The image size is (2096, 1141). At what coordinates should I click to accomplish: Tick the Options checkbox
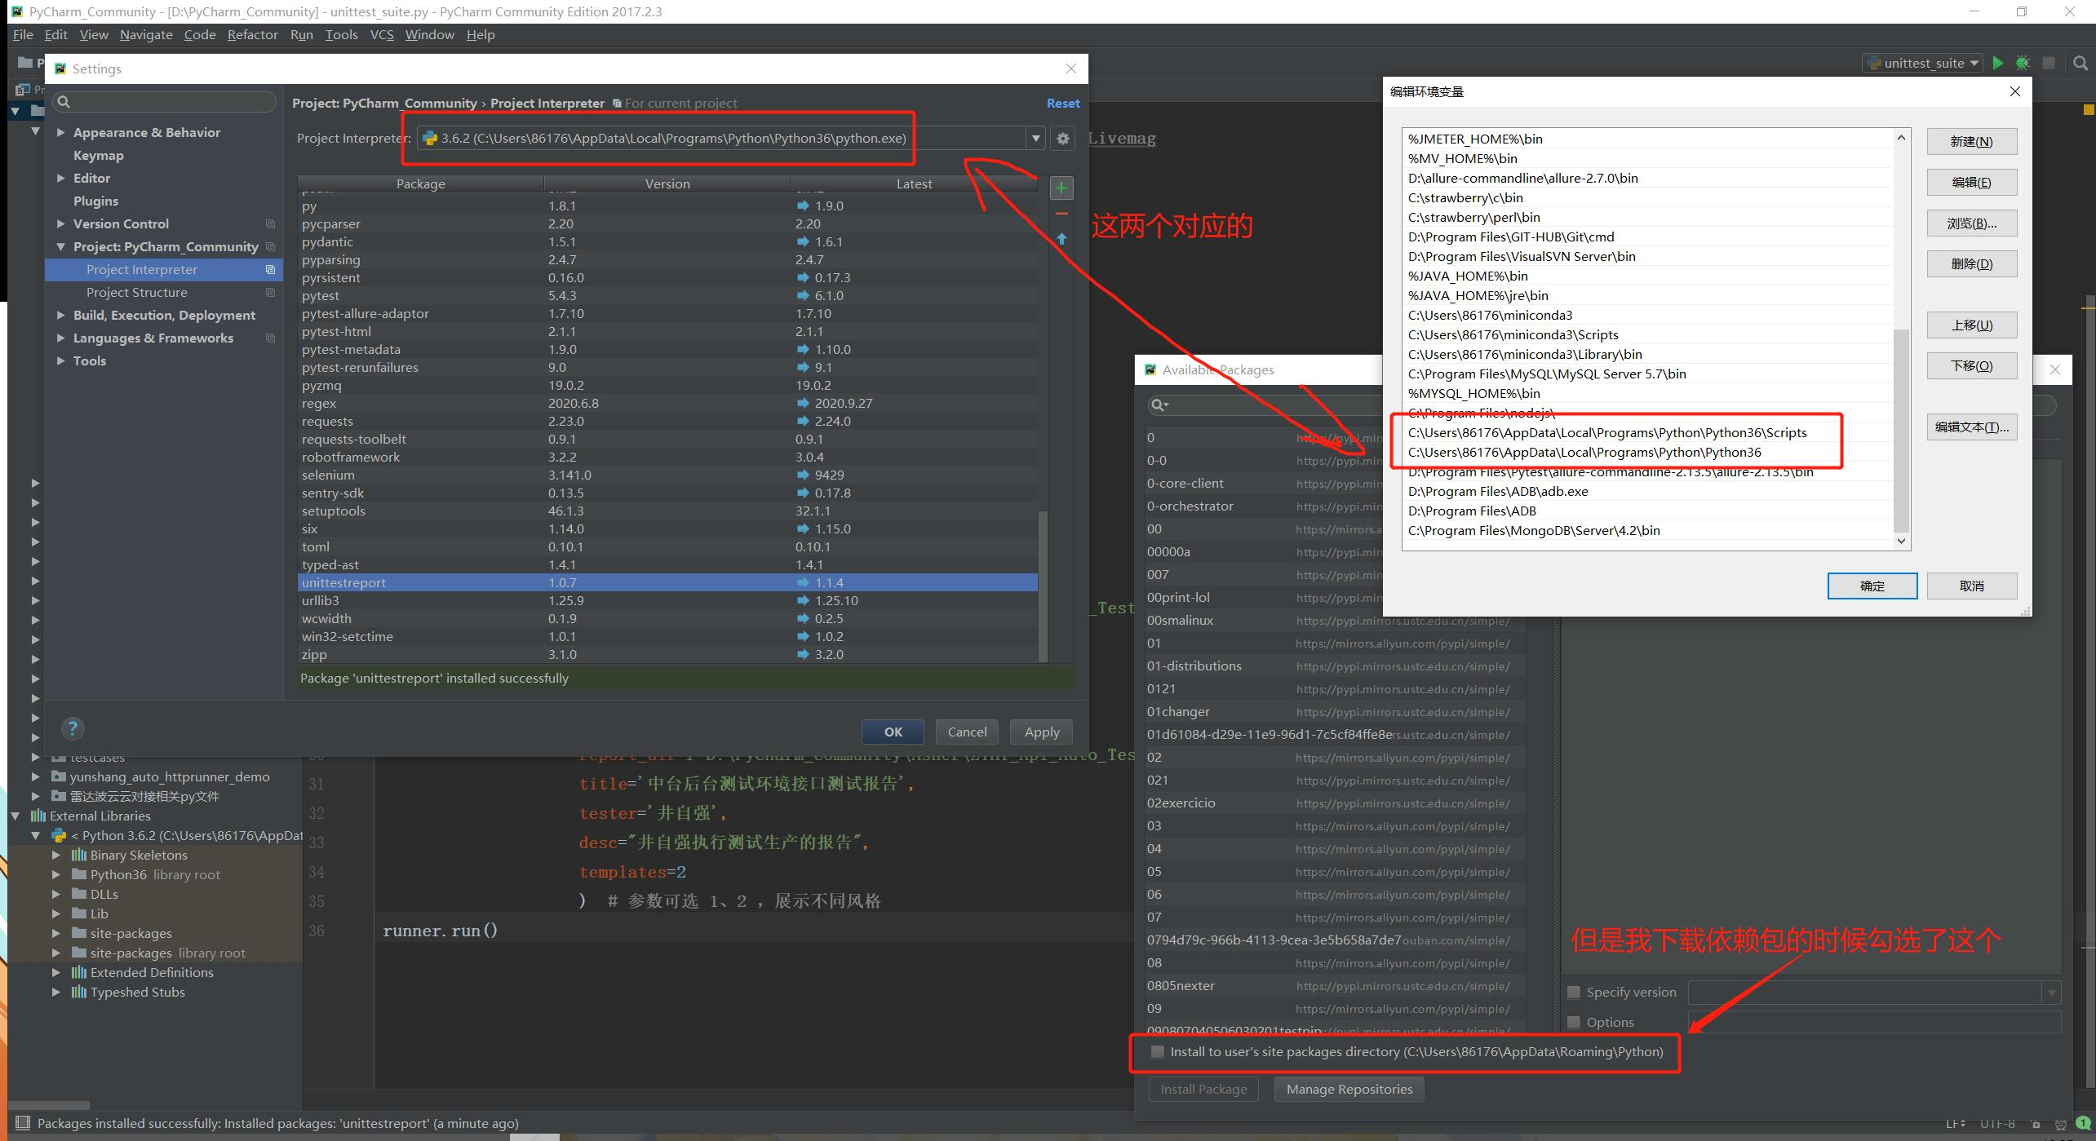tap(1574, 1022)
